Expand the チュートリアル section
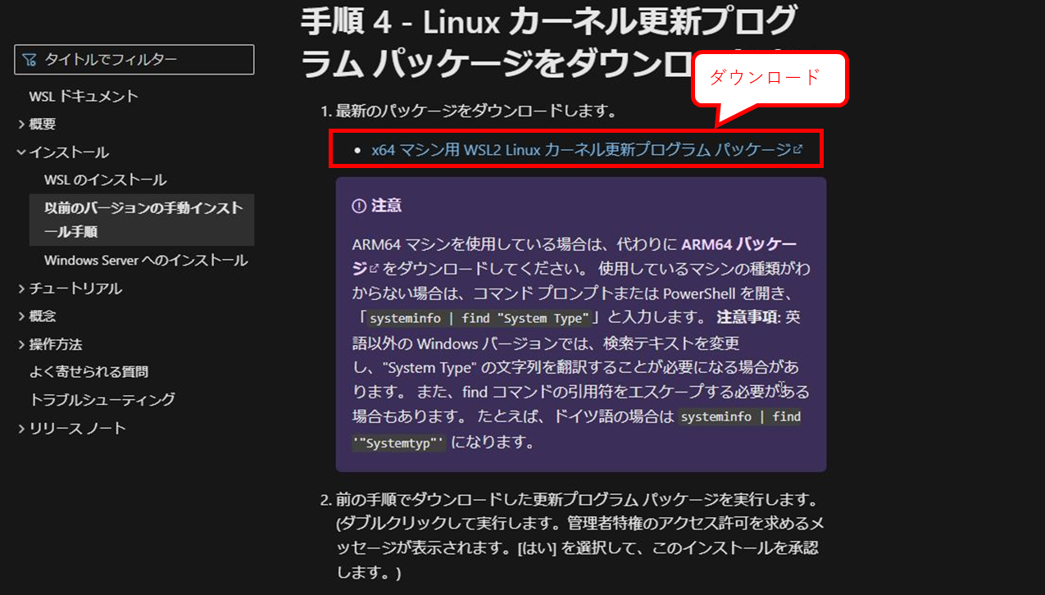The image size is (1045, 595). [x=75, y=288]
